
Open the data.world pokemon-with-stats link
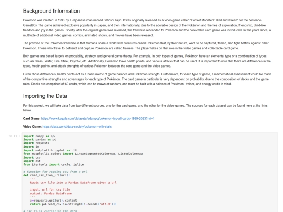click(x=77, y=127)
